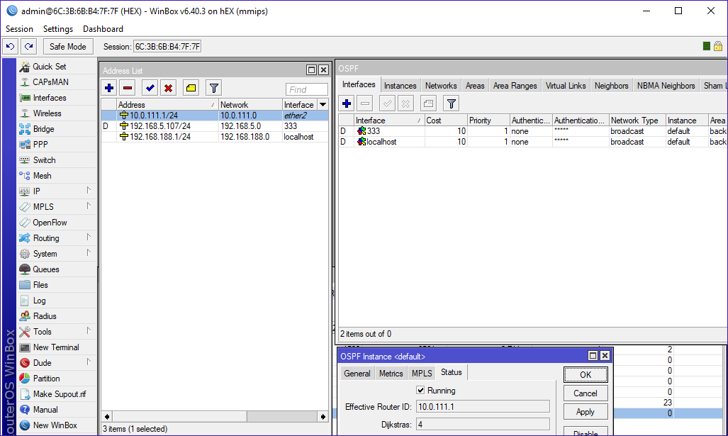Open Metrics tab in OSPF Instance
This screenshot has height=436, width=728.
click(391, 374)
